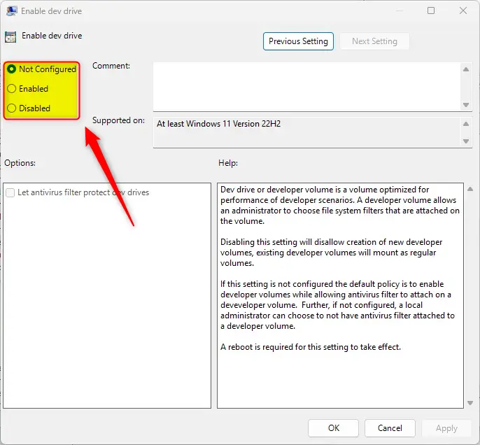Click the Help pane scroll up arrow
The width and height of the screenshot is (480, 445).
(470, 189)
